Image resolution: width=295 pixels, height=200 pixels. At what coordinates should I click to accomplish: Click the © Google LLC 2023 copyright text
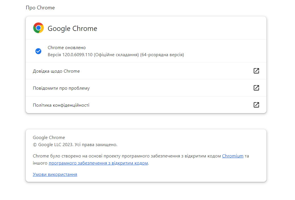click(x=75, y=145)
